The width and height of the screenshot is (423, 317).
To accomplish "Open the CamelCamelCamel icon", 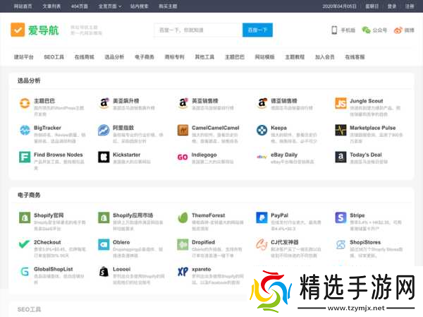I will tap(183, 130).
